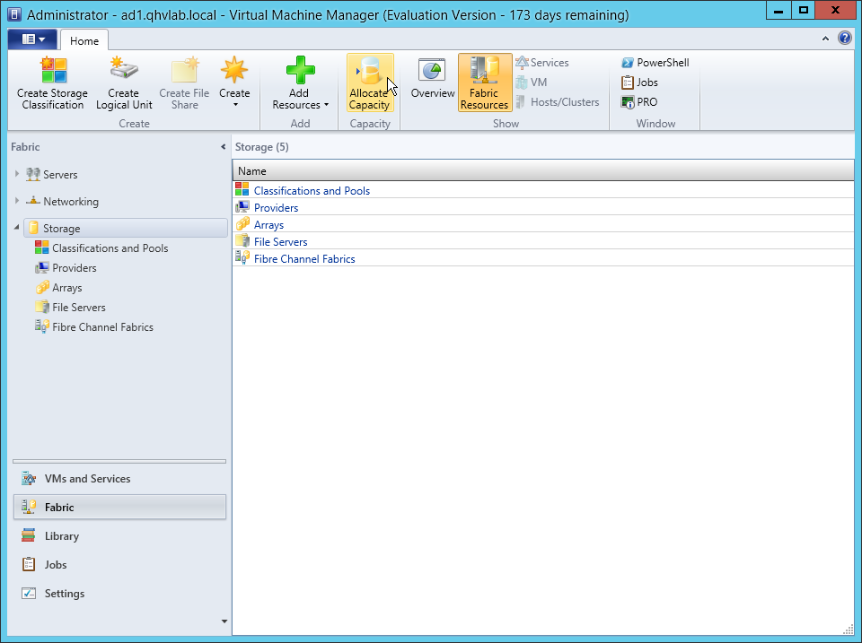Viewport: 862px width, 643px height.
Task: Open the application file menu button
Action: coord(32,39)
